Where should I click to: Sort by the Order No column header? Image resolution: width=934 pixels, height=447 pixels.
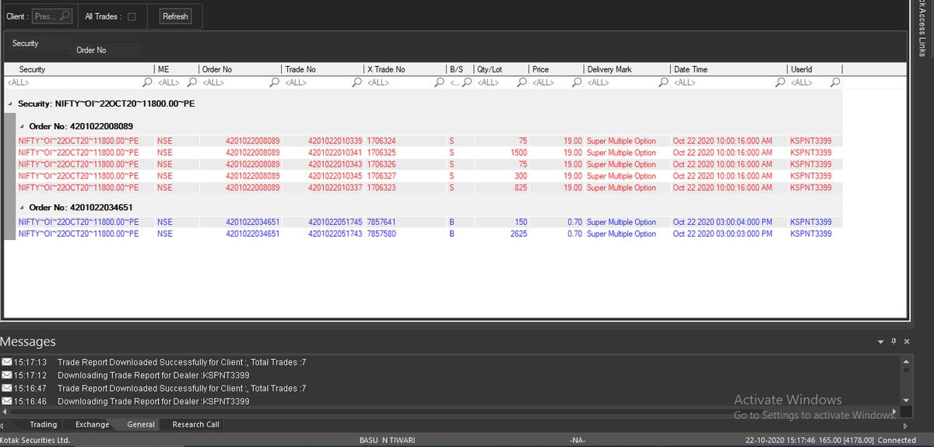[x=239, y=69]
